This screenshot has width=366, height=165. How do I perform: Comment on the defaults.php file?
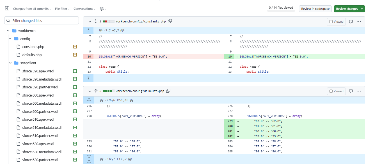pos(351,91)
